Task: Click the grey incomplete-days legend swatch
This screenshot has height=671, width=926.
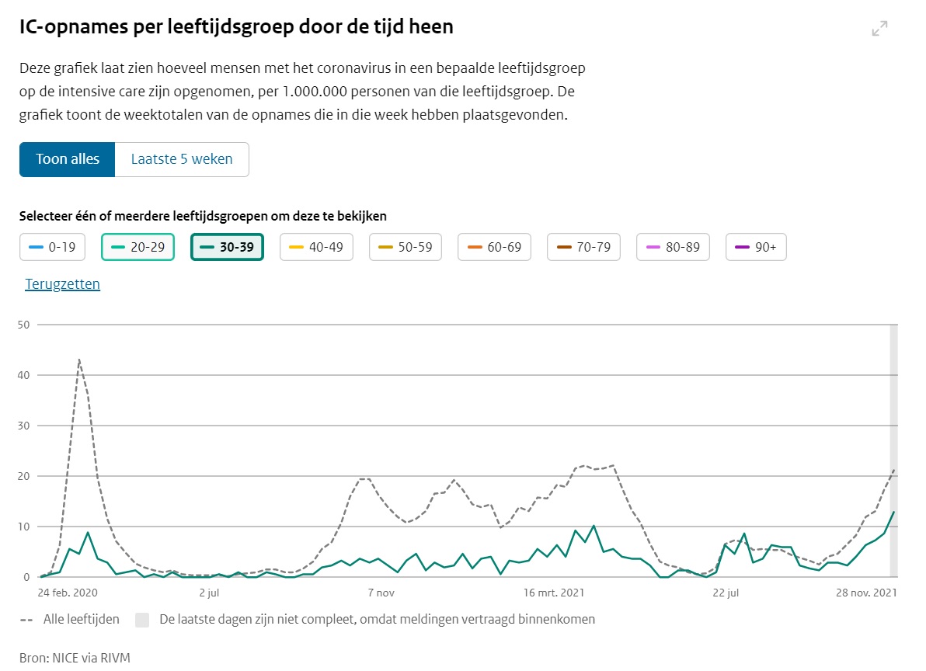Action: 142,620
